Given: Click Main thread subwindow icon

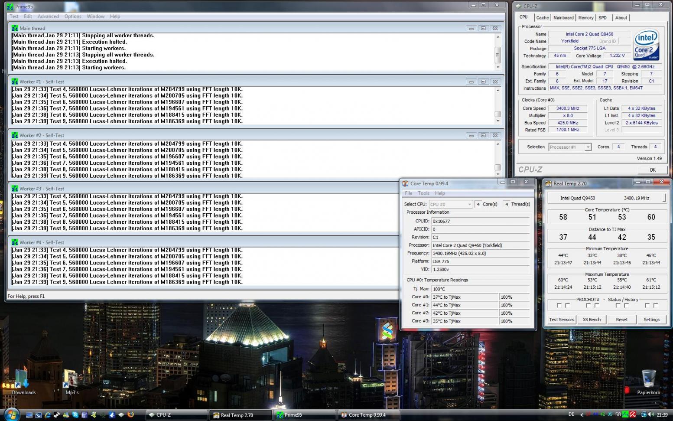Looking at the screenshot, I should click(15, 28).
